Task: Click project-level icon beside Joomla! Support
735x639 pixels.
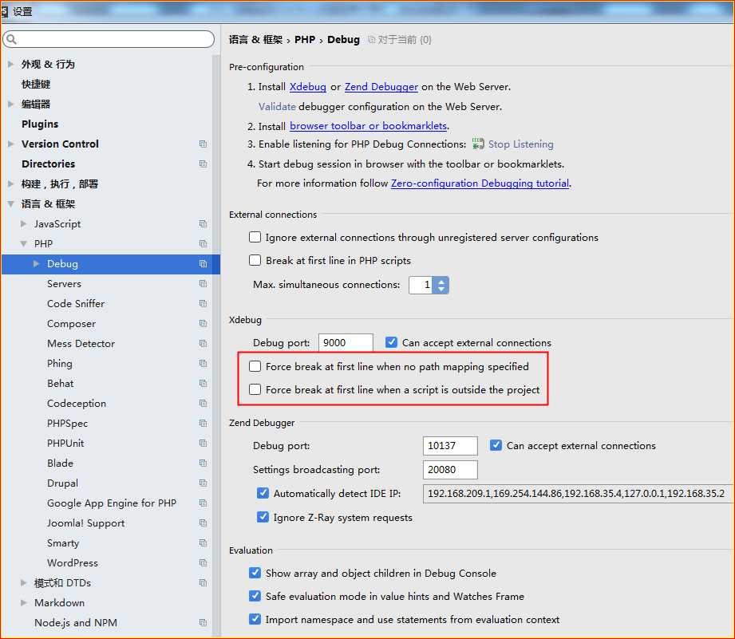Action: point(203,523)
